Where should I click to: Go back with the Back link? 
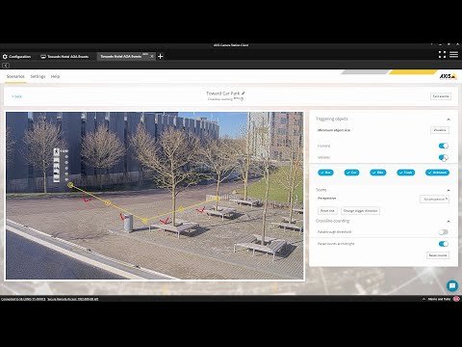tap(17, 96)
